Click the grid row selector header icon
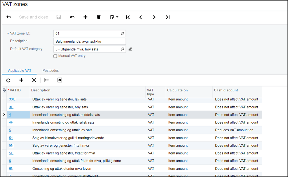 point(4,90)
